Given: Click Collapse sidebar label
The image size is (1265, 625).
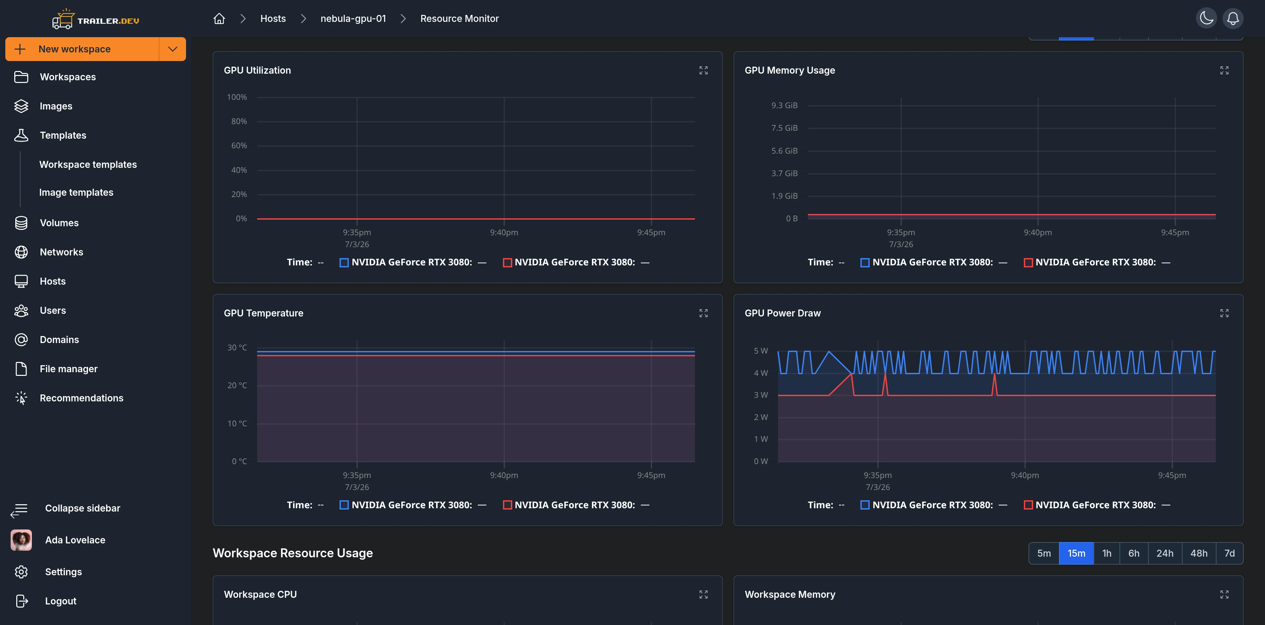Looking at the screenshot, I should 82,508.
